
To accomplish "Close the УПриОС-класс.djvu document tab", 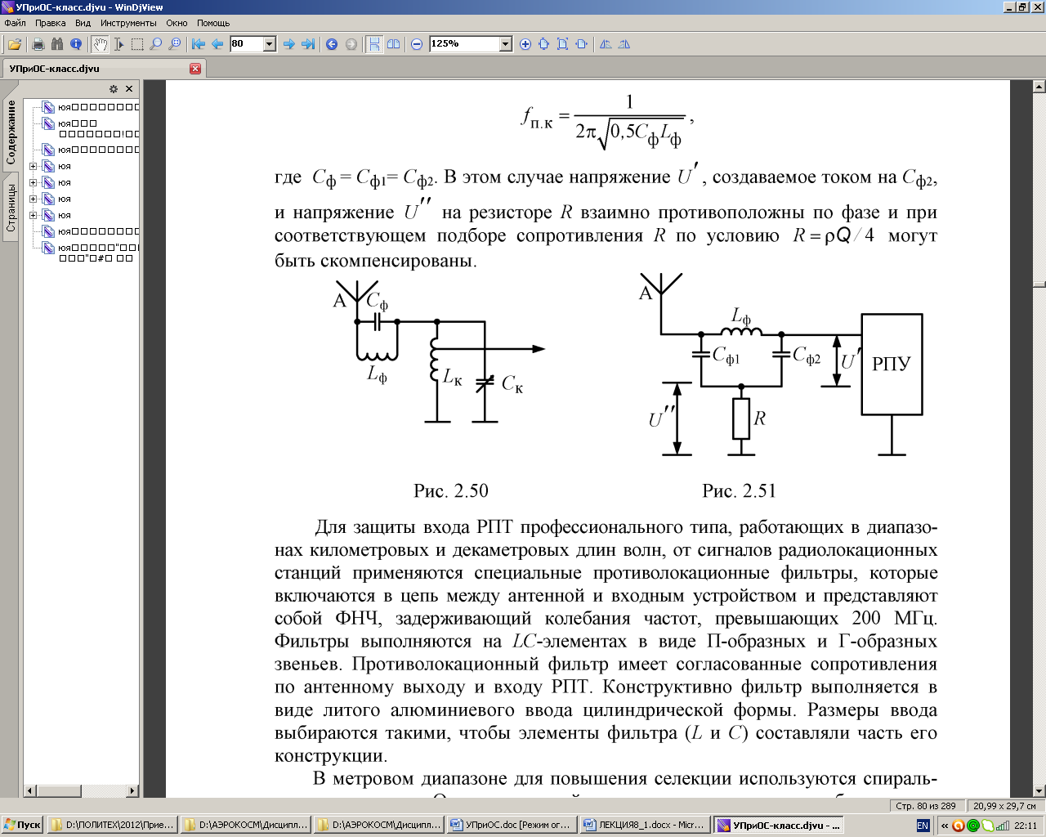I will 195,69.
